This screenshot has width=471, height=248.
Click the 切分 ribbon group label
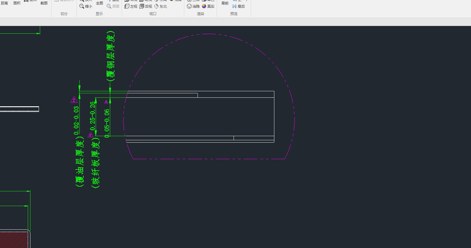(x=64, y=14)
